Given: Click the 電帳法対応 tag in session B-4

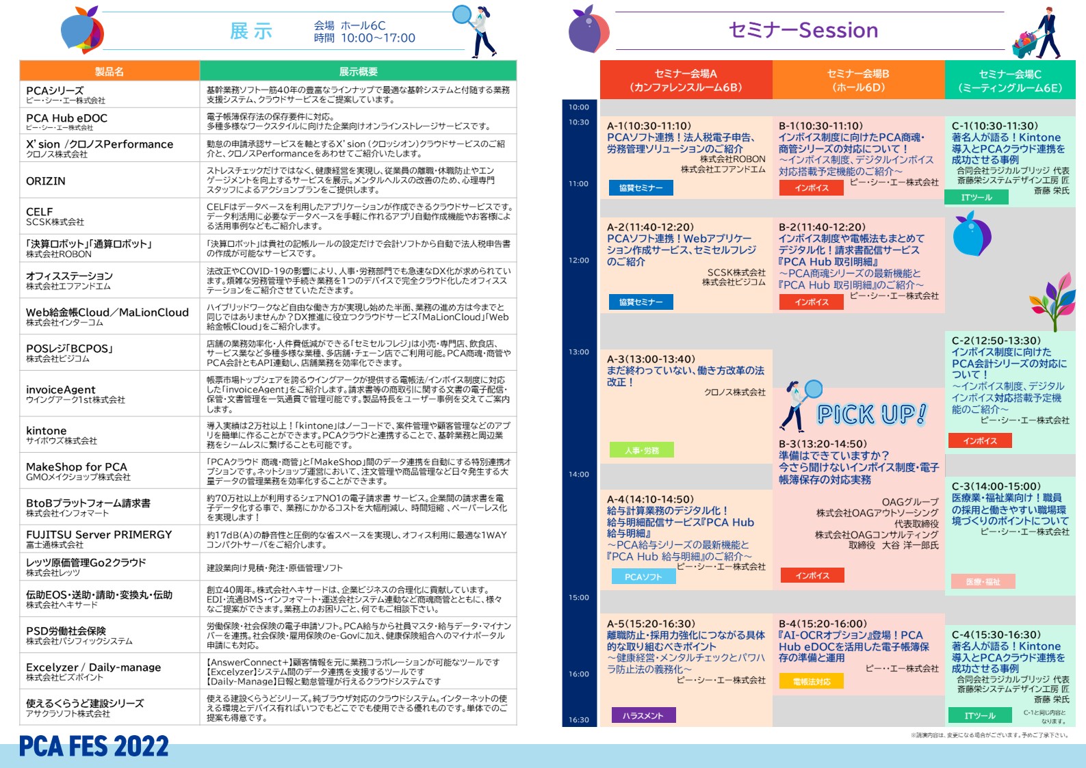Looking at the screenshot, I should [x=812, y=681].
